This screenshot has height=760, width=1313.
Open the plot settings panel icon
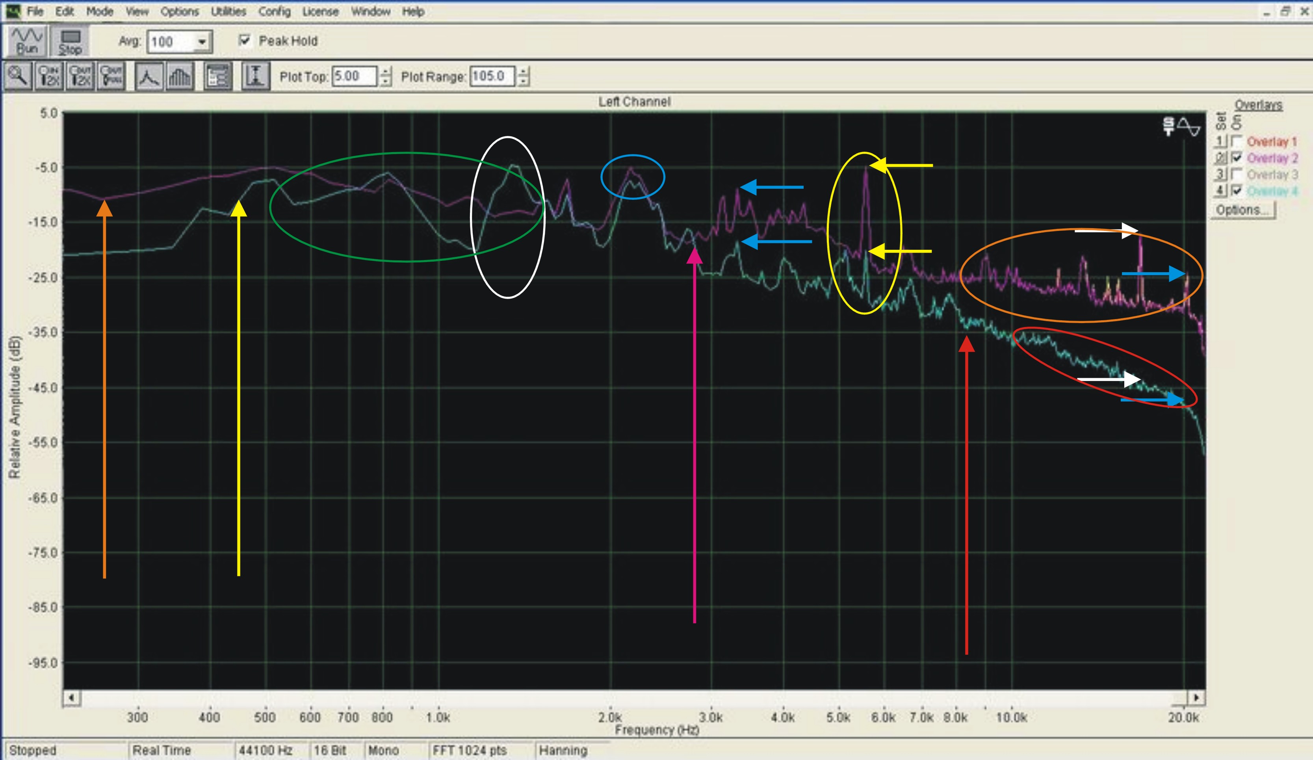(218, 76)
